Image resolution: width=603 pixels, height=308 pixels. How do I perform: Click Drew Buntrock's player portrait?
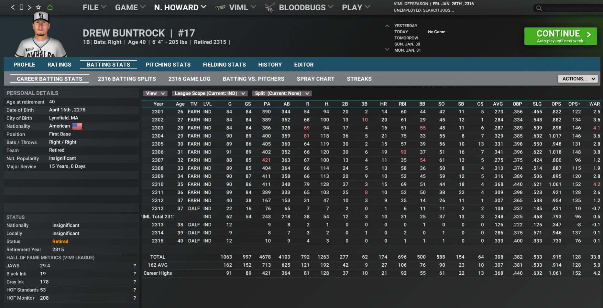(x=41, y=35)
